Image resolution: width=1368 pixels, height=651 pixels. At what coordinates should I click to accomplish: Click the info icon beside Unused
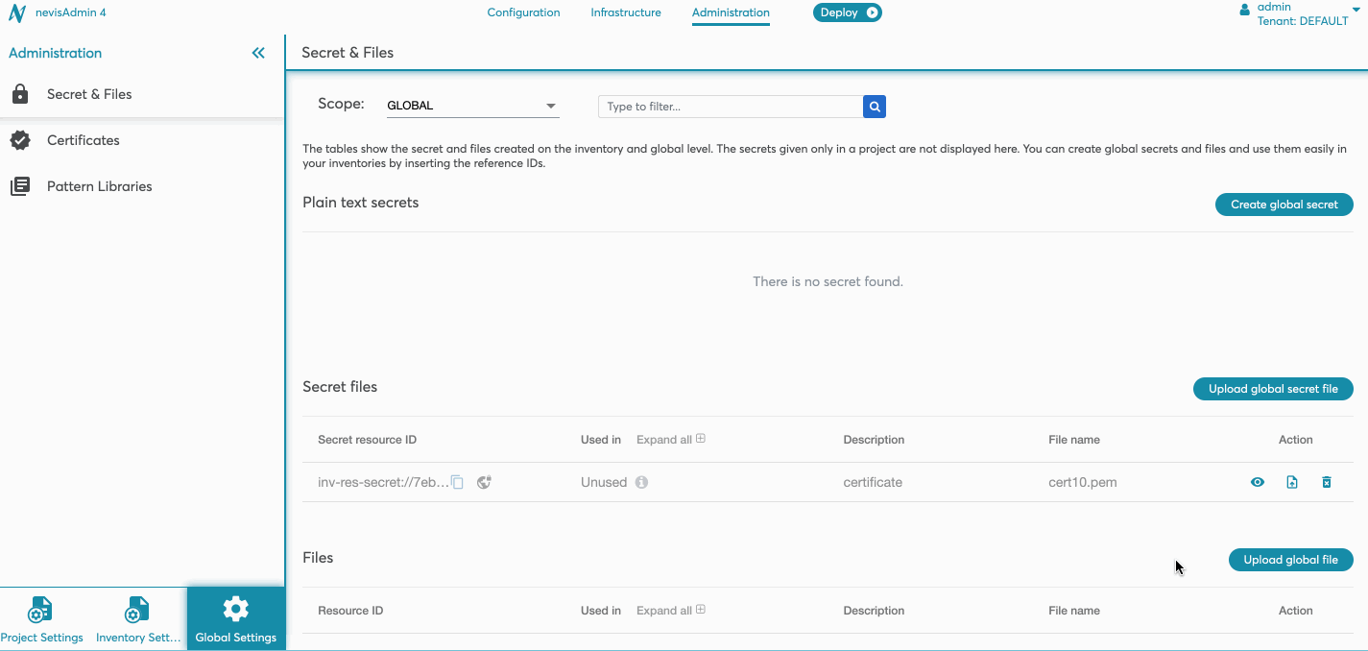coord(641,482)
